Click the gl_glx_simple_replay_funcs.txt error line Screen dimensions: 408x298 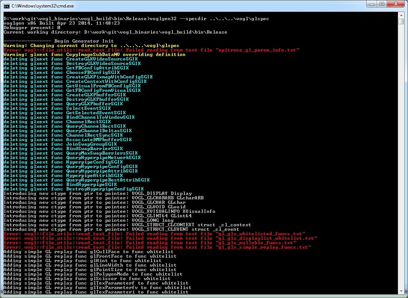coord(158,247)
